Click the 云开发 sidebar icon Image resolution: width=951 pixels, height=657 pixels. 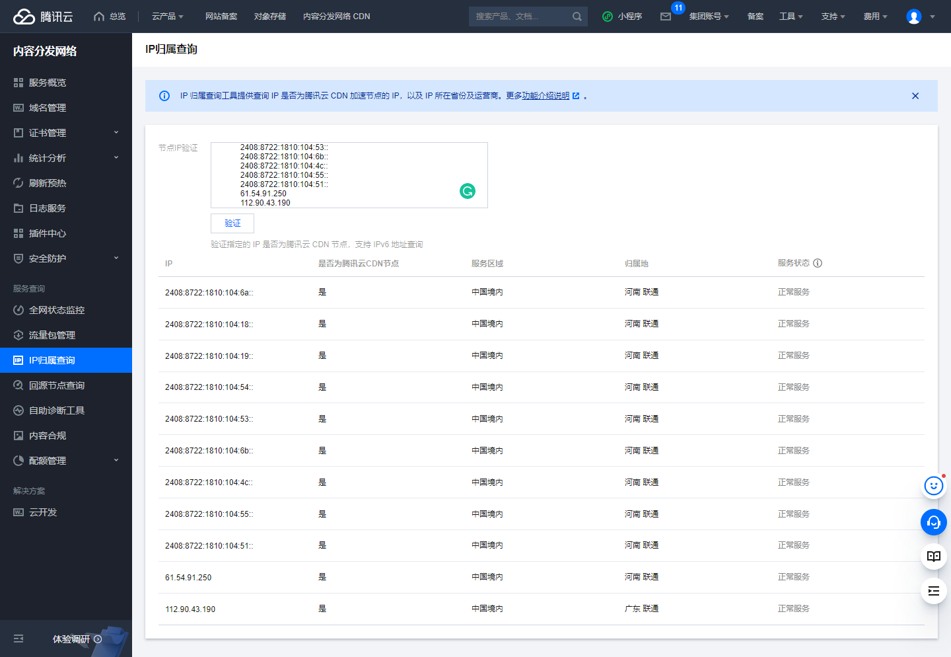coord(18,512)
